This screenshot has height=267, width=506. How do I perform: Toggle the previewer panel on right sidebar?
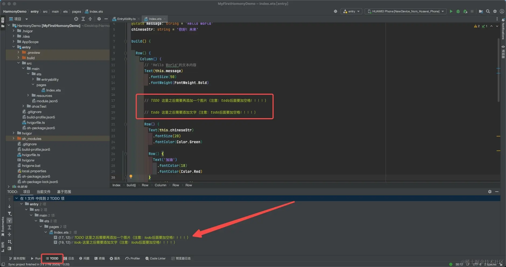(503, 52)
